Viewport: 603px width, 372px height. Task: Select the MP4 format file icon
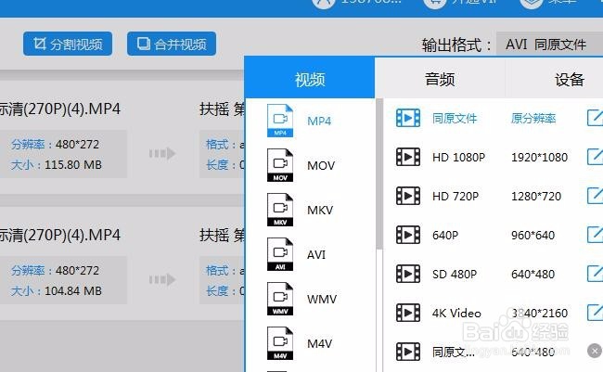280,121
